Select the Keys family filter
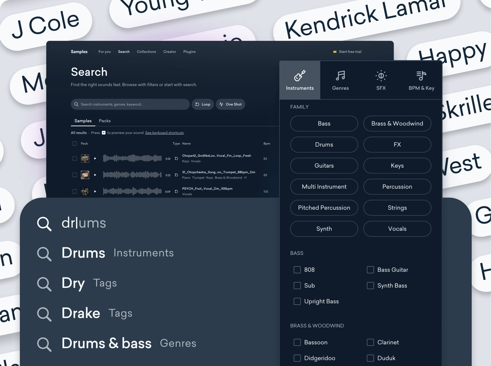Viewport: 491px width, 366px height. [x=397, y=166]
